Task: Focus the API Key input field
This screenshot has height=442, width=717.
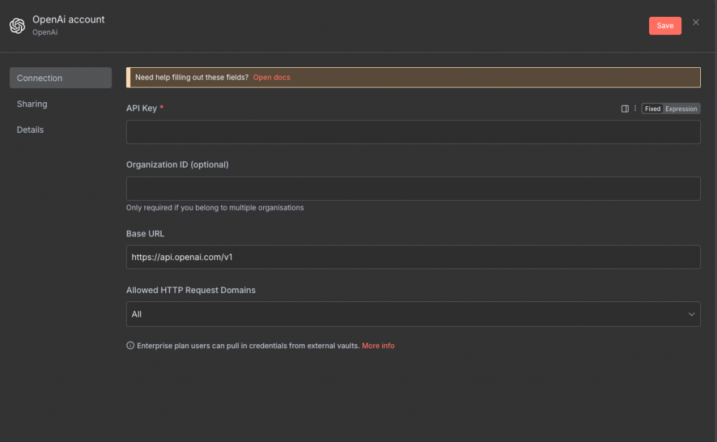Action: click(413, 132)
